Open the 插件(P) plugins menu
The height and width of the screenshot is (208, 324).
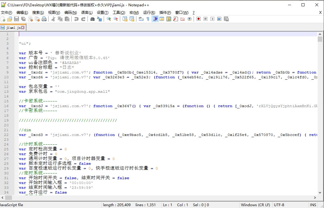tap(165, 12)
